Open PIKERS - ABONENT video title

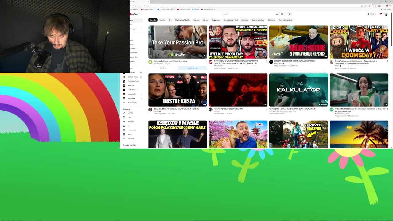228,109
